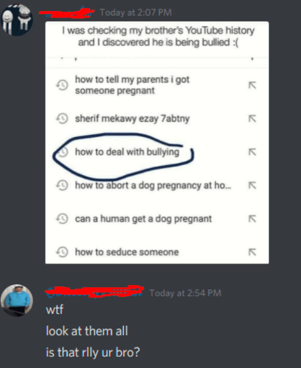Open the embedded image captioned 'I was checking my brother's YouTube history'
This screenshot has height=368, width=301.
click(157, 142)
